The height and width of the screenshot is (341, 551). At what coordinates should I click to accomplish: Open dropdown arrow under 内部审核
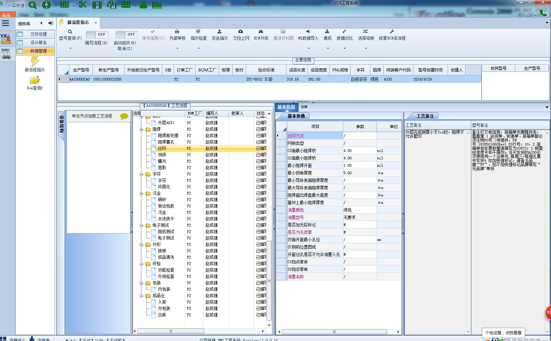tap(177, 49)
